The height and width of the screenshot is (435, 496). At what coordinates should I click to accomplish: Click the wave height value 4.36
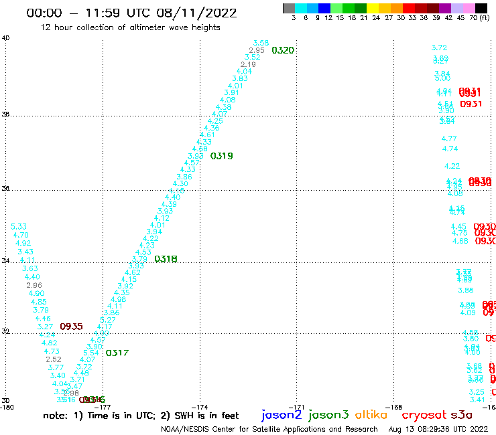pyautogui.click(x=211, y=128)
